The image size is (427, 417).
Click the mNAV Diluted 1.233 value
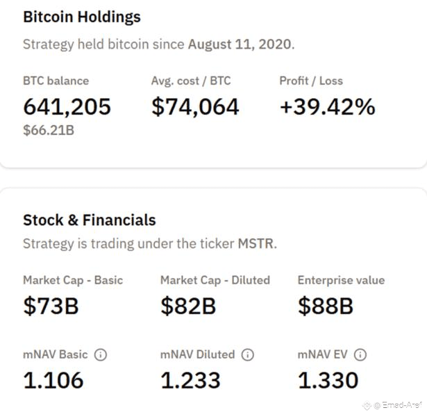[x=190, y=380]
